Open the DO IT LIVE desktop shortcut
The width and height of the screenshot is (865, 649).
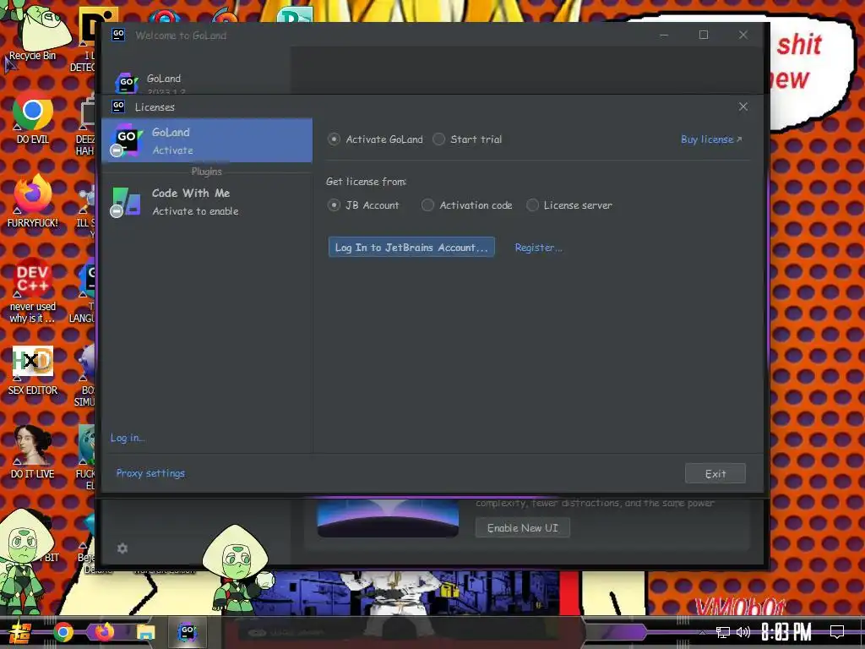pyautogui.click(x=33, y=453)
